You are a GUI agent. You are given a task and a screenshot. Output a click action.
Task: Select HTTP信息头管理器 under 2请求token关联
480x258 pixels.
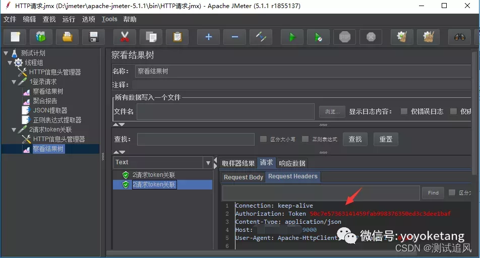tap(59, 139)
